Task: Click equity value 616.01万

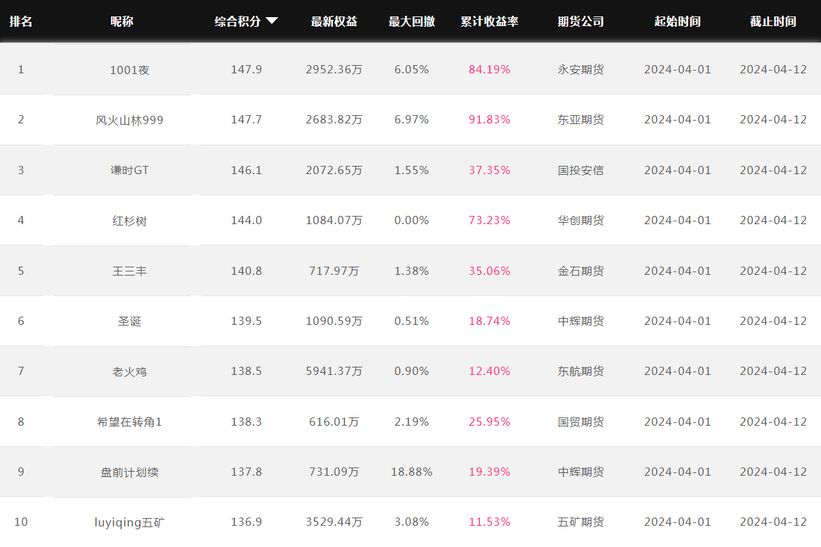Action: coord(334,422)
